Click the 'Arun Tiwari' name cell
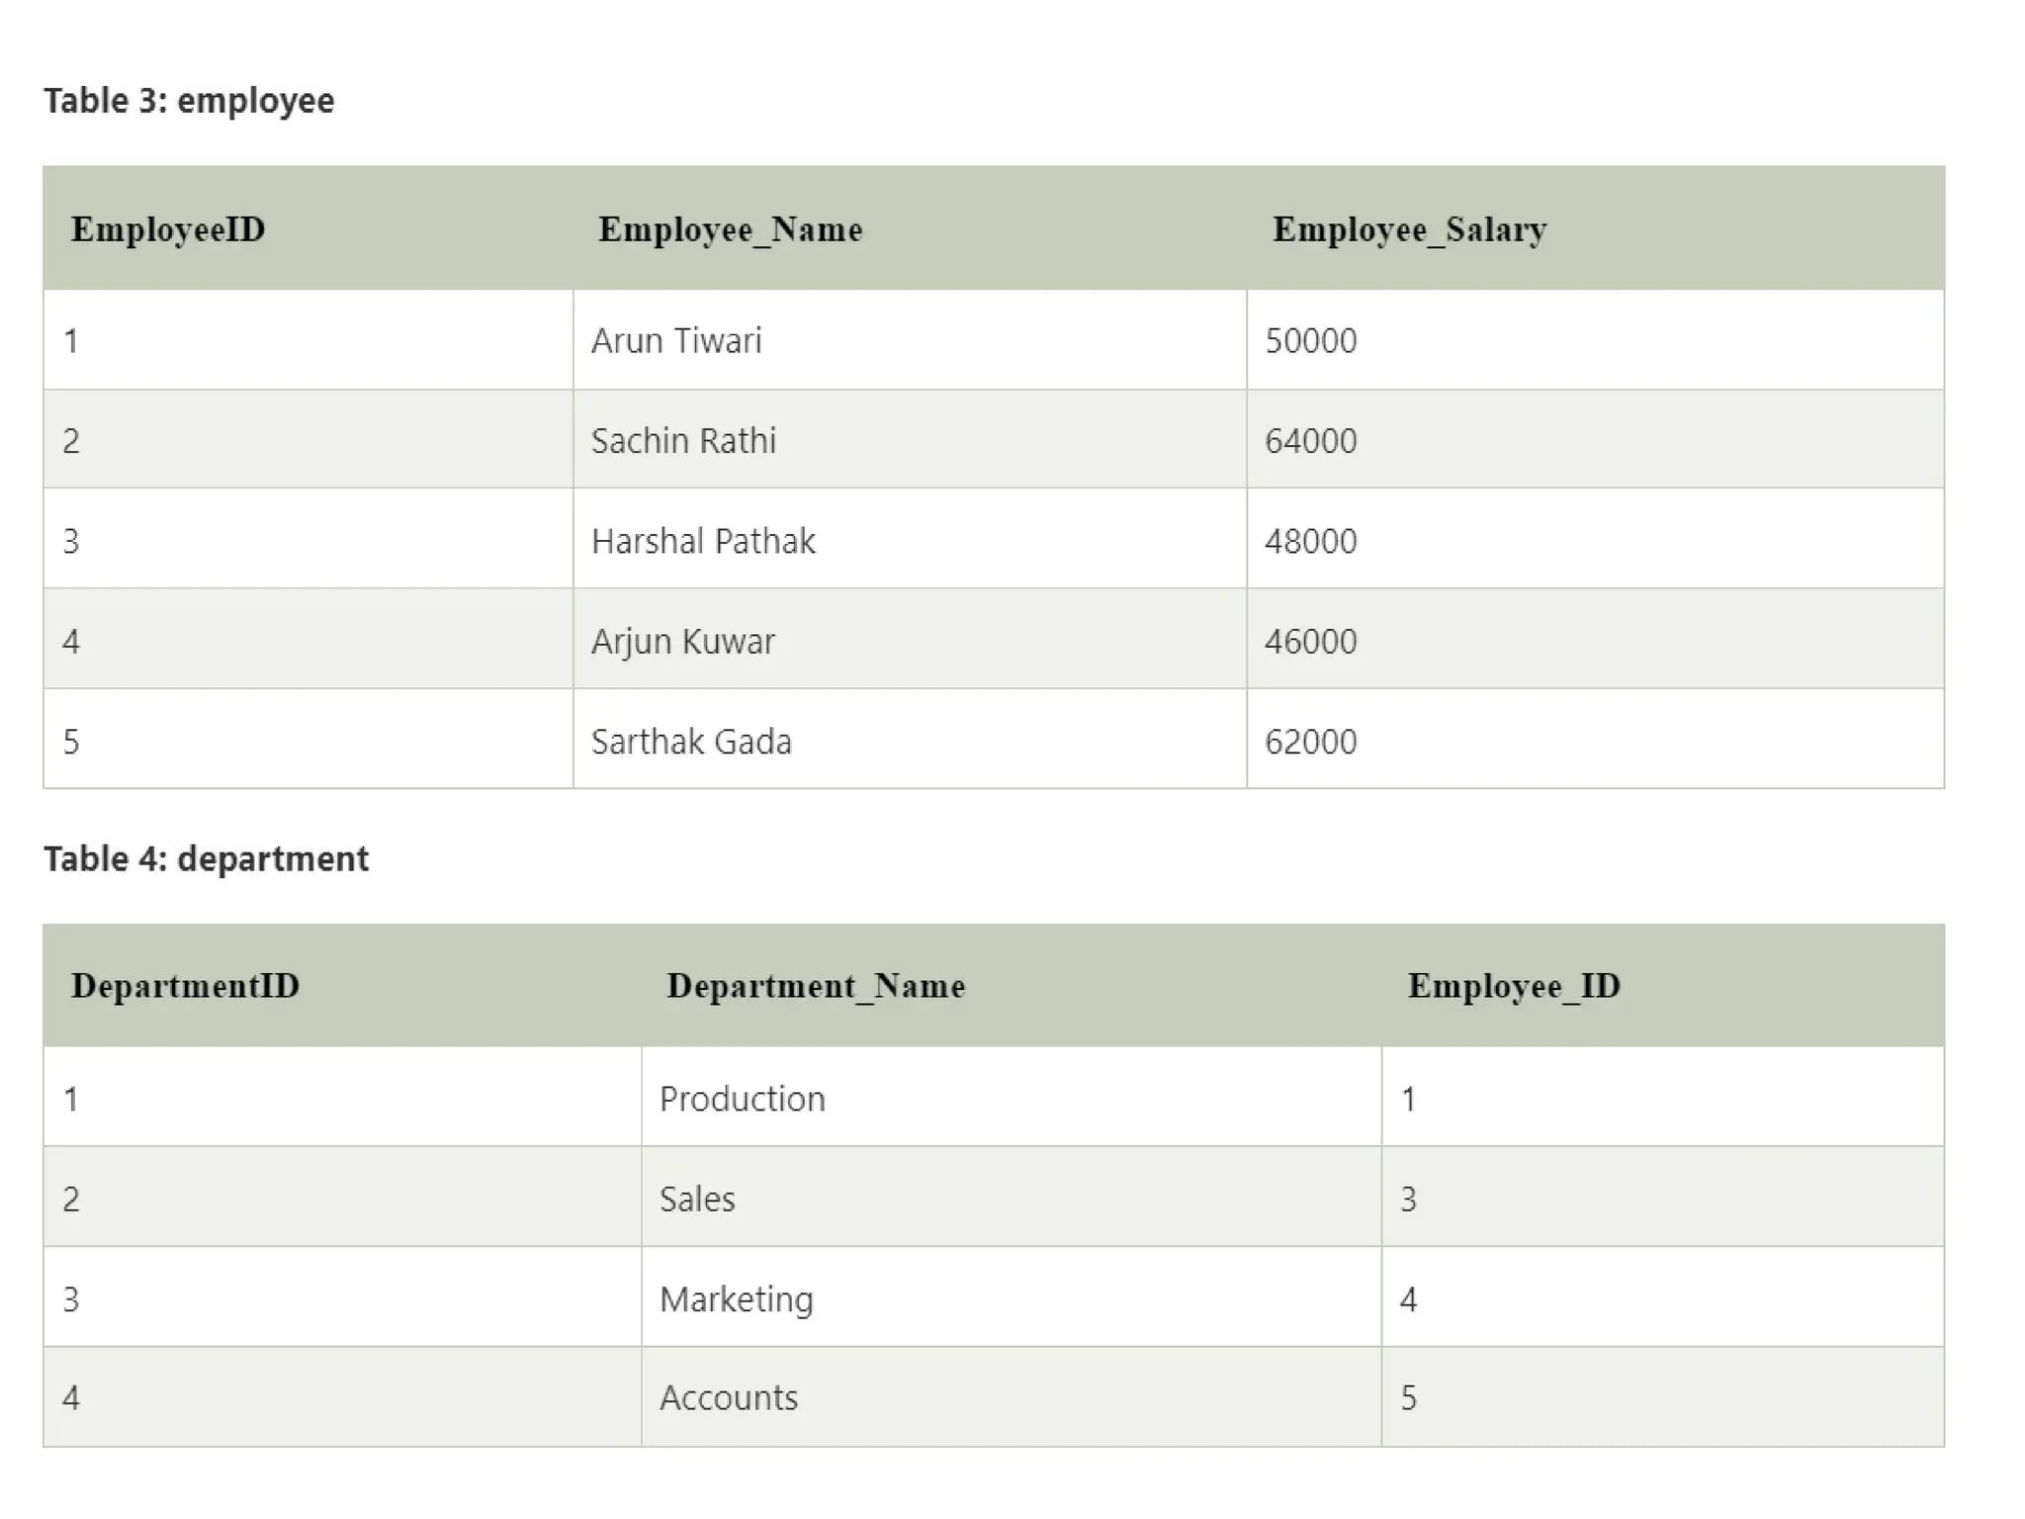 [676, 341]
